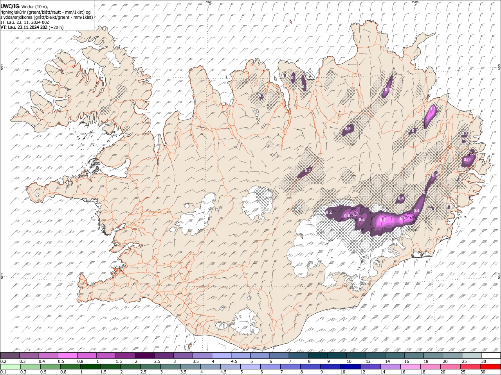The height and width of the screenshot is (375, 501).
Task: Select the violet swatch labeled 12, lower scale
Action: [x=370, y=366]
